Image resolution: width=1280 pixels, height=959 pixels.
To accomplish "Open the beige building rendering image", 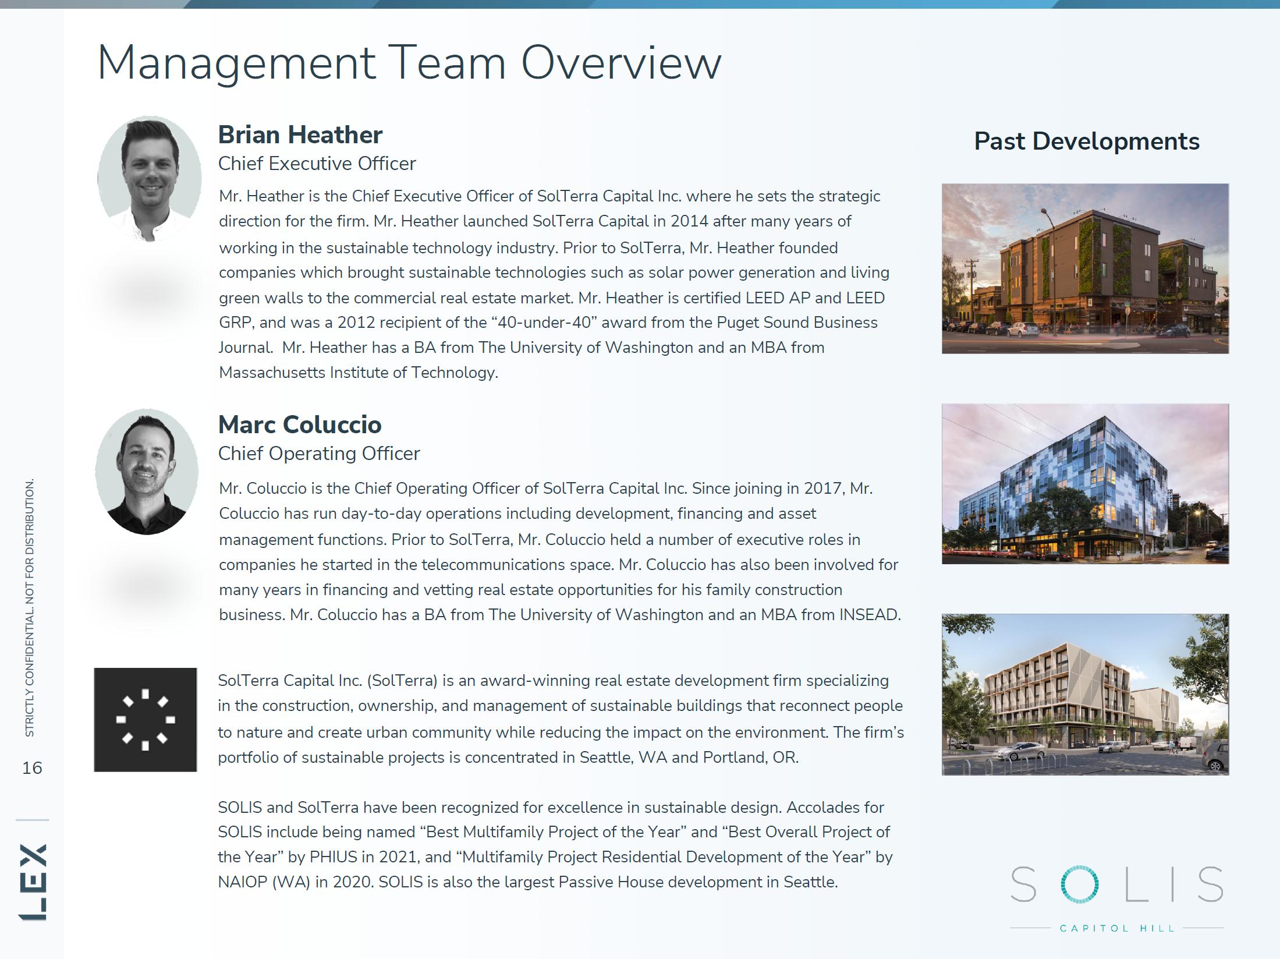I will point(1085,694).
